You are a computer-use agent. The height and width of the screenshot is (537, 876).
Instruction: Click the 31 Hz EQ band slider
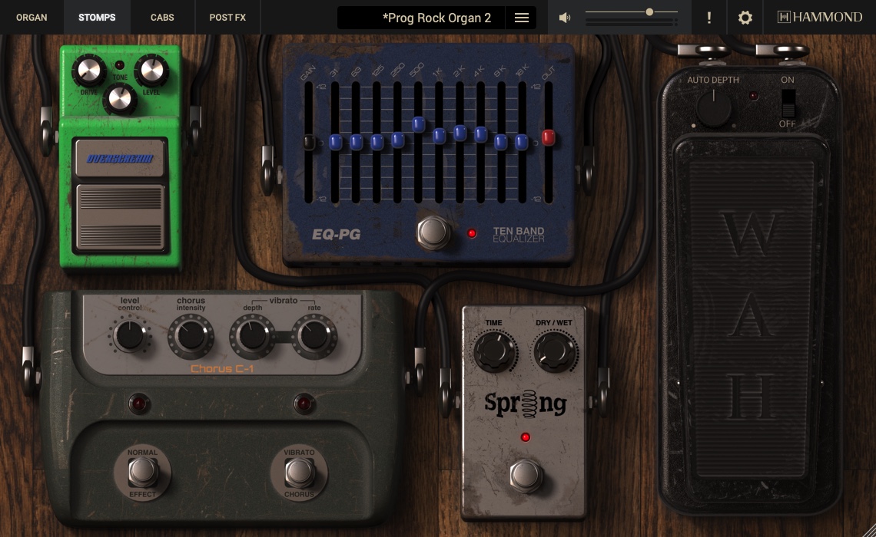coord(335,142)
